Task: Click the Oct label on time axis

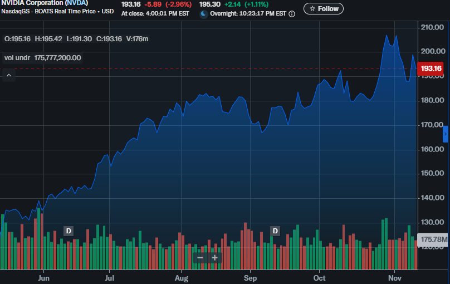Action: [x=319, y=277]
